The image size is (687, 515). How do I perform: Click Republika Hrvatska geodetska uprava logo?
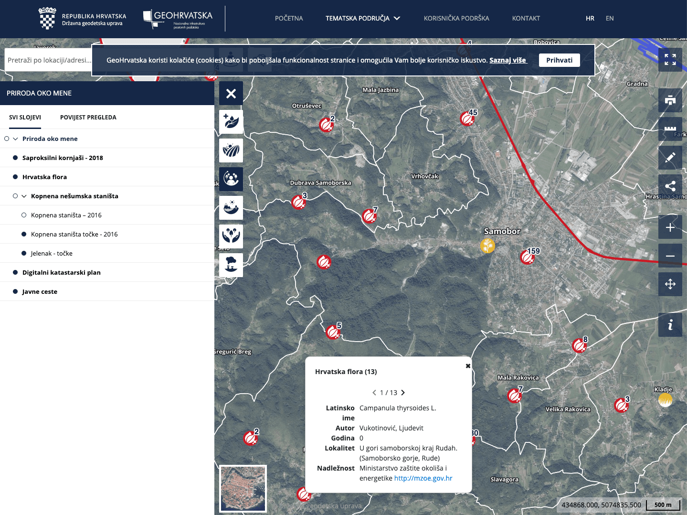click(82, 19)
